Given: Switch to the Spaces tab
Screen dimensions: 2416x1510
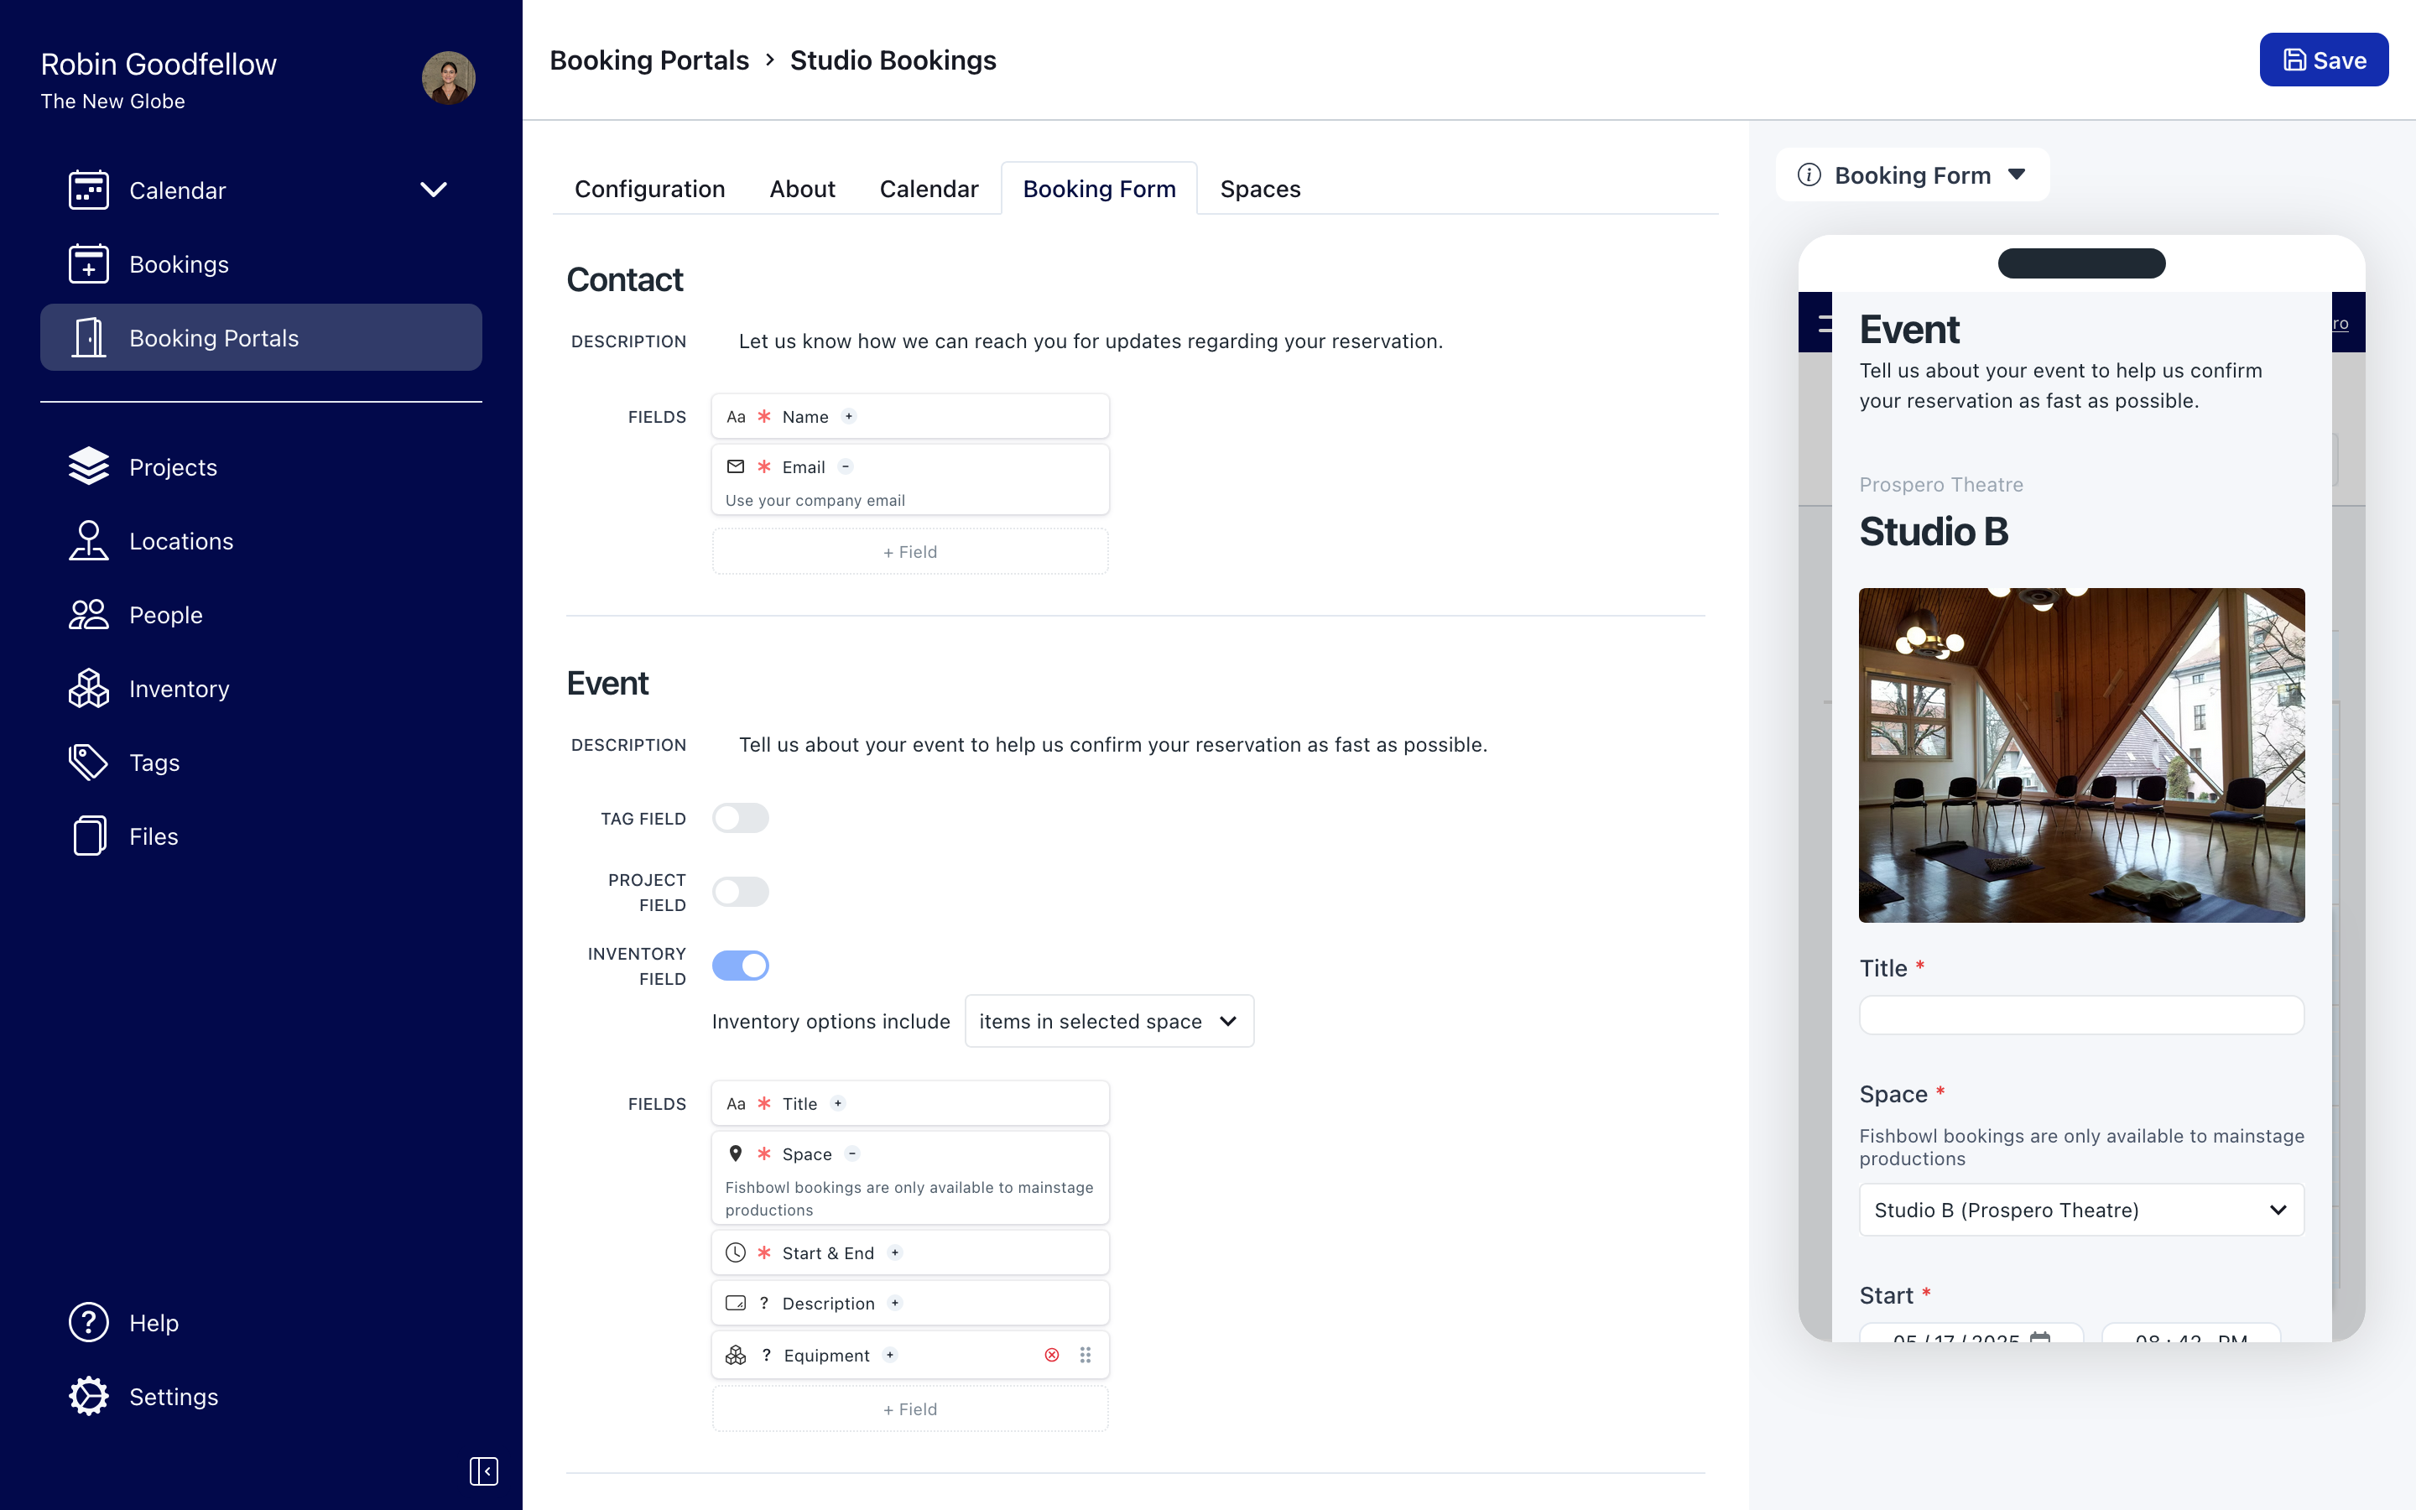Looking at the screenshot, I should tap(1259, 189).
